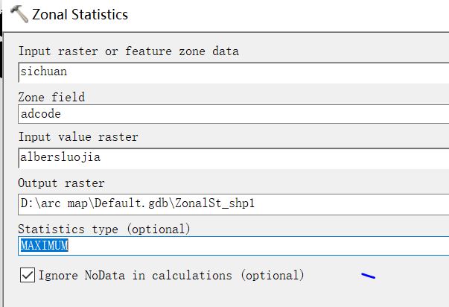Click the small blue stroke mark

click(368, 276)
